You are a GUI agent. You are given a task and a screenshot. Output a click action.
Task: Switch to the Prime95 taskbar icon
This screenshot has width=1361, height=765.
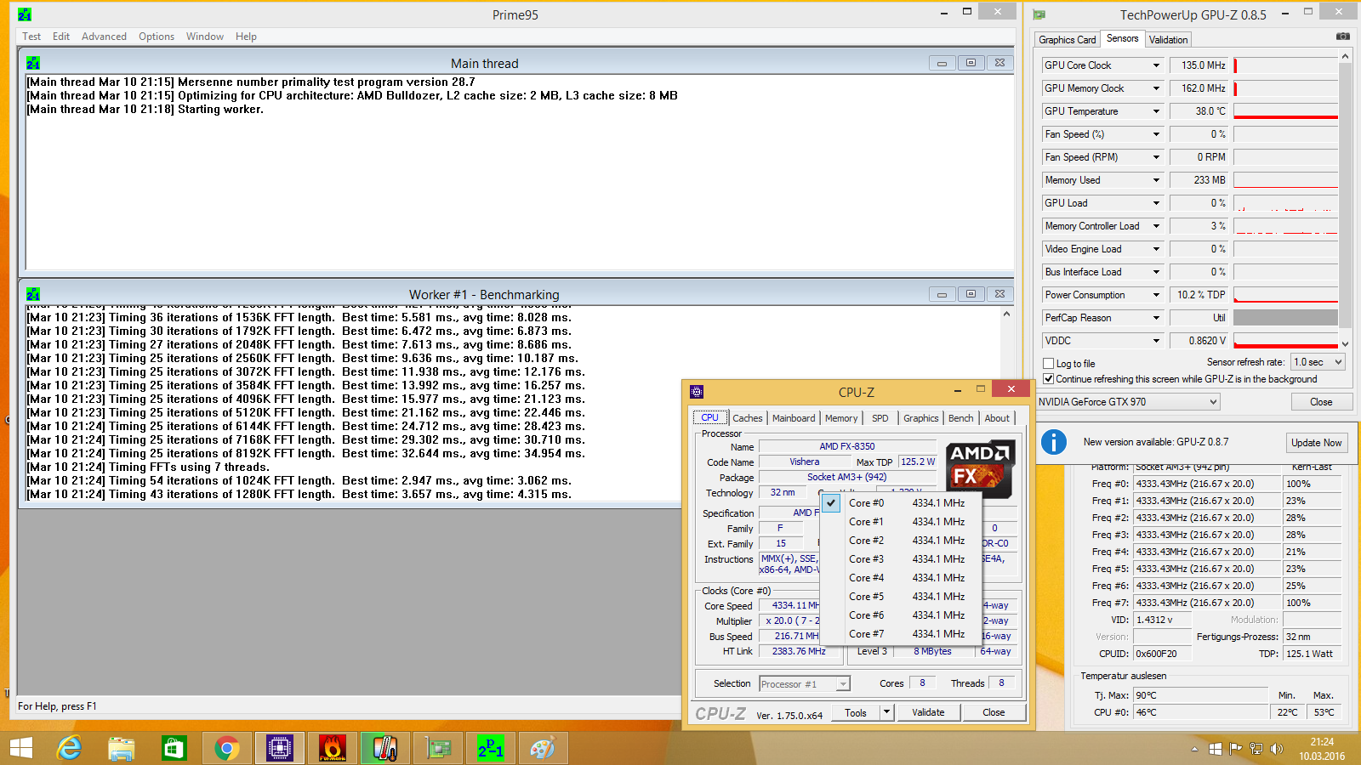pyautogui.click(x=491, y=748)
